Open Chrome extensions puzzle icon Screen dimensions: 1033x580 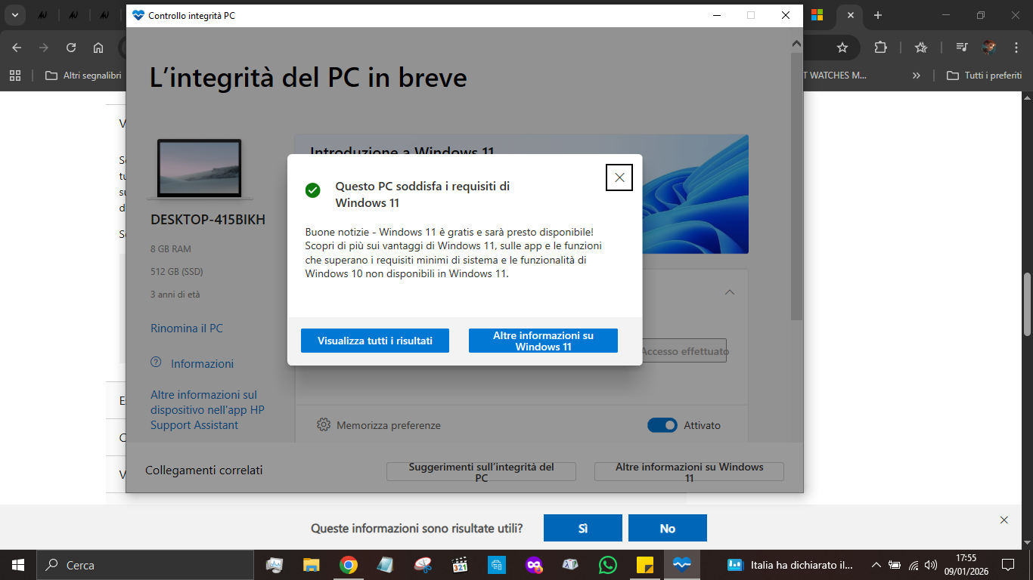pos(880,48)
